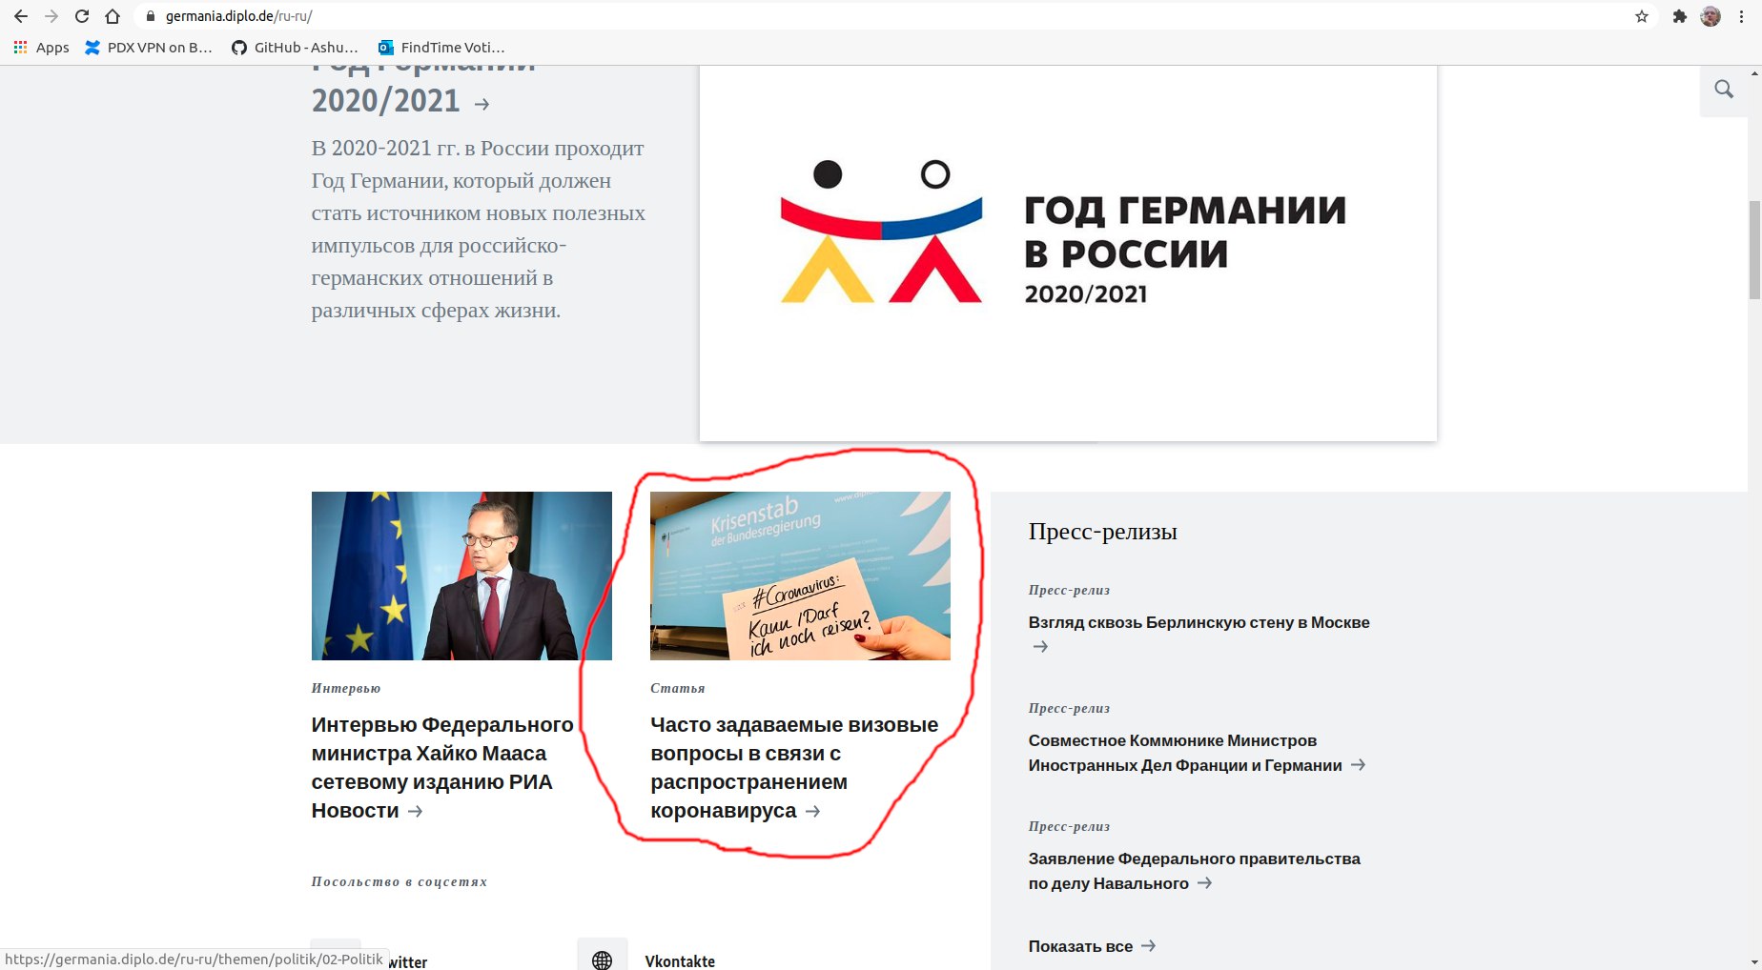Click the browser back arrow
Viewport: 1762px width, 970px height.
(x=21, y=16)
